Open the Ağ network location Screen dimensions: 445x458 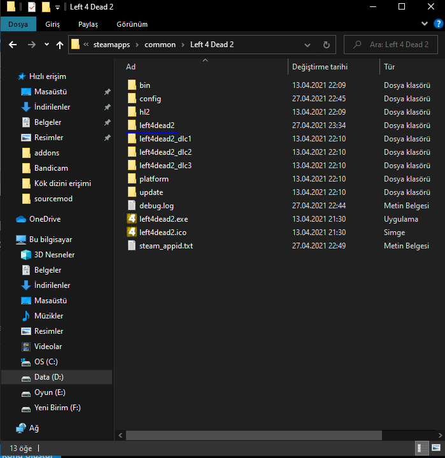coord(27,428)
